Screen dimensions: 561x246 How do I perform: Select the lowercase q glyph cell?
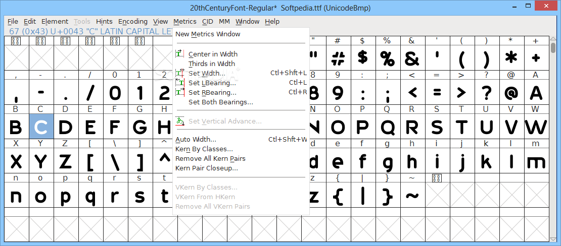(x=90, y=195)
